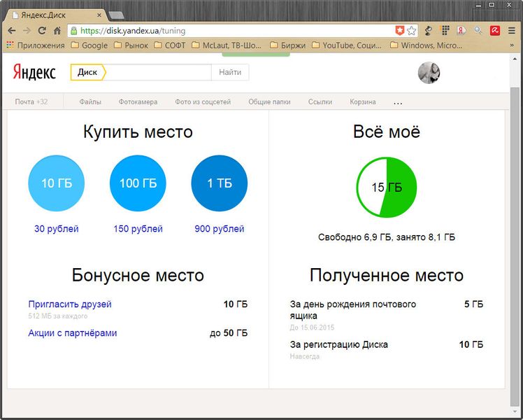The width and height of the screenshot is (523, 420).
Task: Open a new browser tab
Action: (116, 15)
